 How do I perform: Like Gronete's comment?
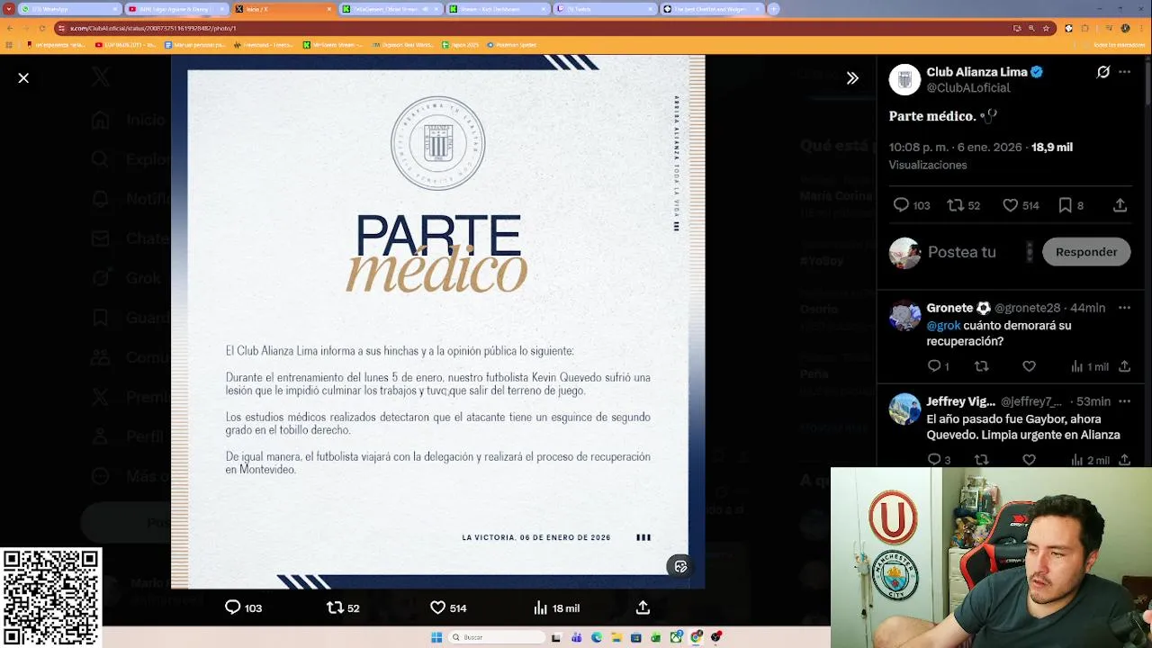click(1029, 366)
